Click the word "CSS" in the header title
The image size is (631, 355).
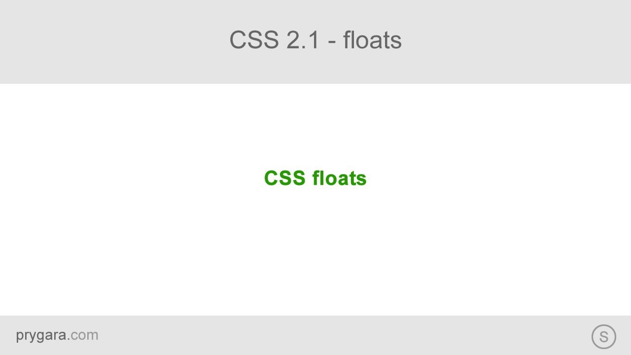click(x=254, y=40)
